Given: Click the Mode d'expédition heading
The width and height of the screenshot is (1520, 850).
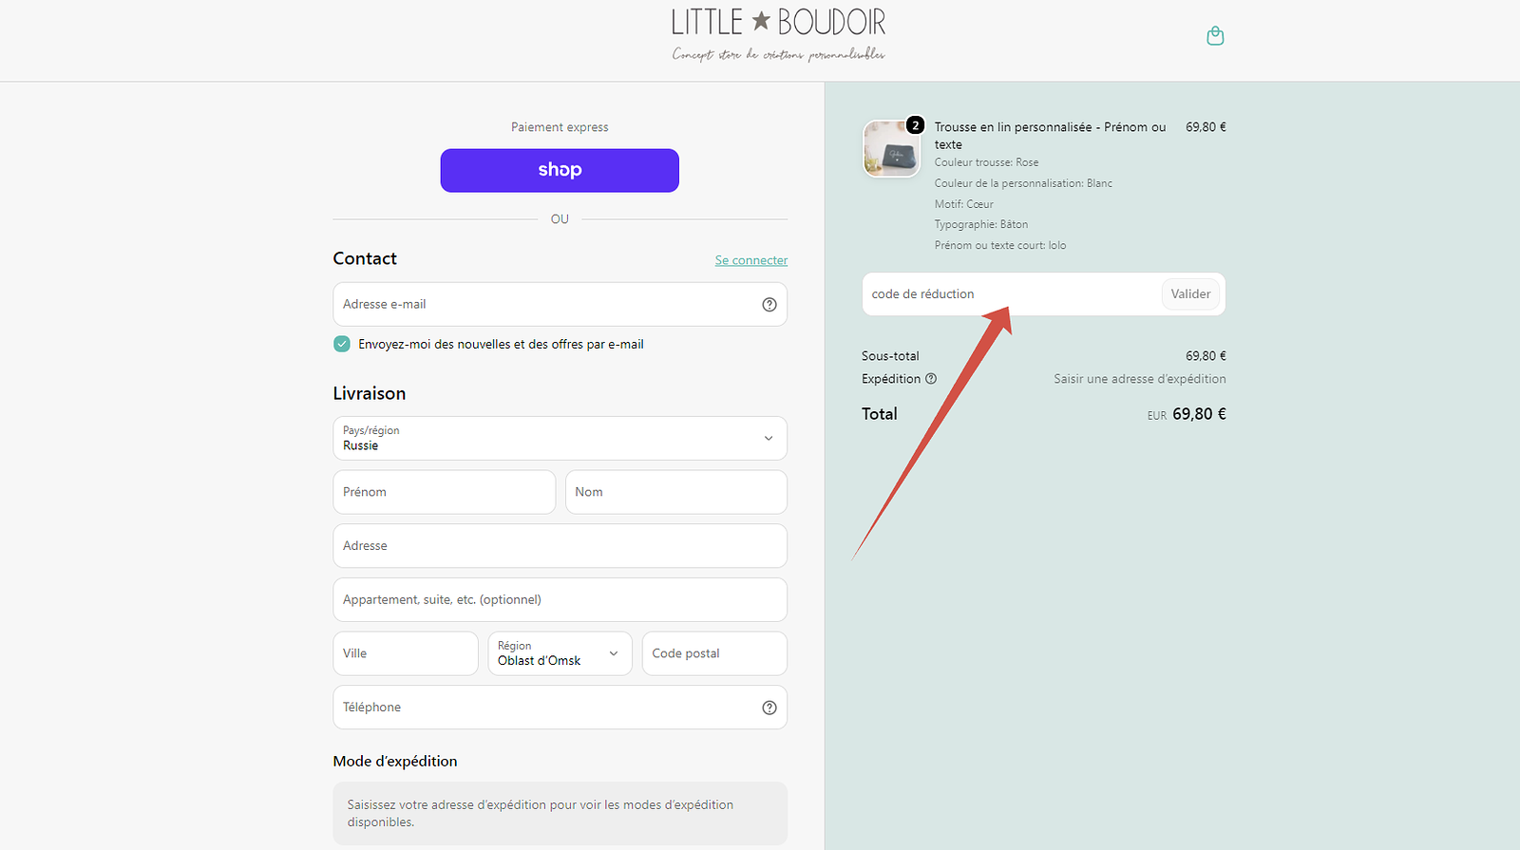Looking at the screenshot, I should [x=395, y=762].
